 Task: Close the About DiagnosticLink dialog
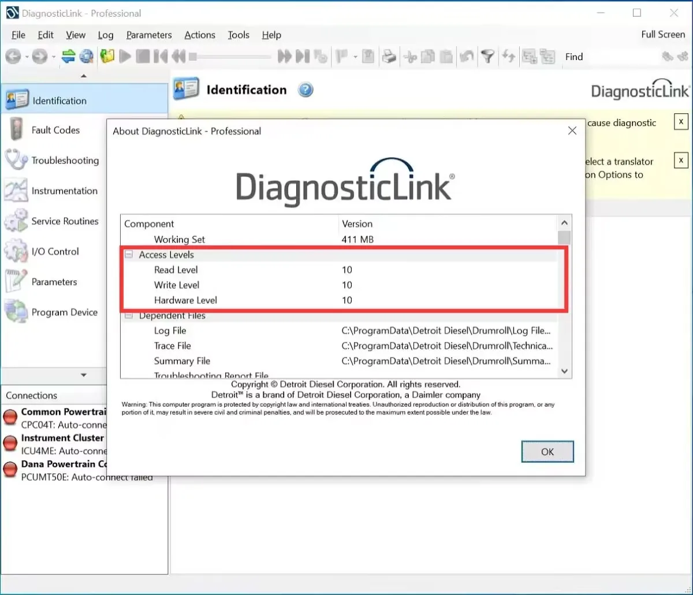click(x=572, y=131)
